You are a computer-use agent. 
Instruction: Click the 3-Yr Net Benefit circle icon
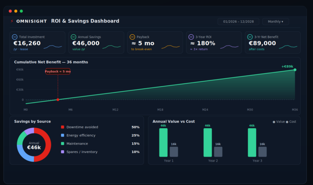(x=250, y=37)
